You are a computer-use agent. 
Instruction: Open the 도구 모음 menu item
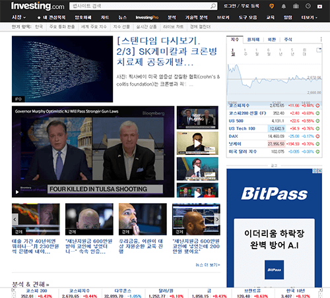[x=247, y=17]
